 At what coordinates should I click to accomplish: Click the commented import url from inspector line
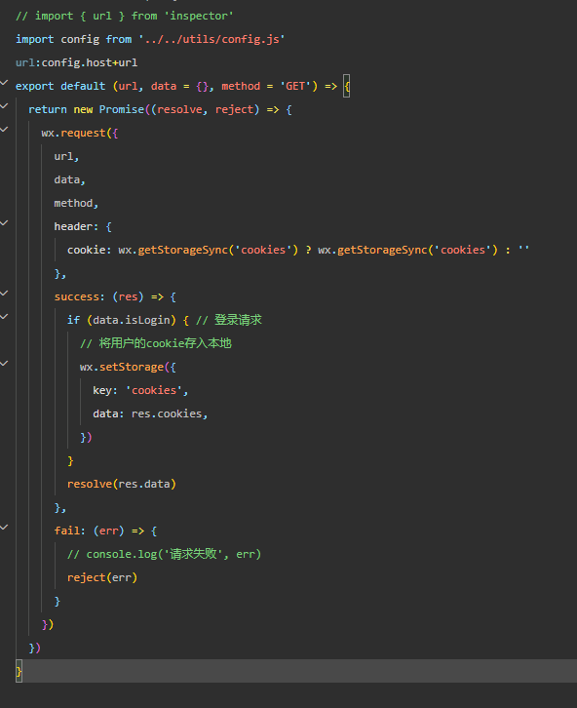(x=125, y=16)
